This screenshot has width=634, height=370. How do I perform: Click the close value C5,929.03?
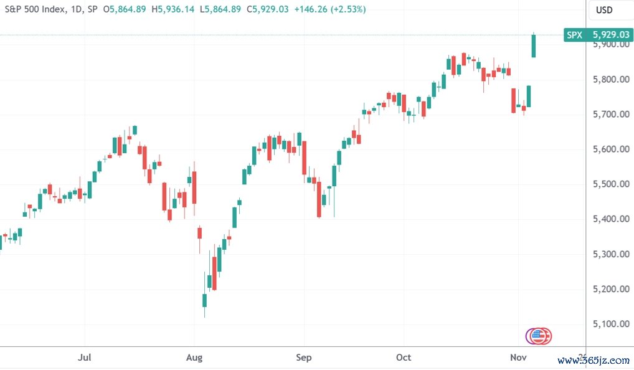tap(266, 9)
